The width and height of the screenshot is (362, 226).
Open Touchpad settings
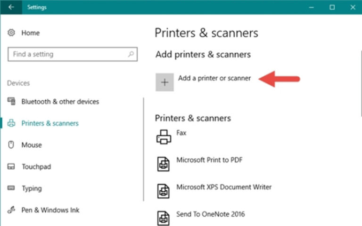coord(36,167)
